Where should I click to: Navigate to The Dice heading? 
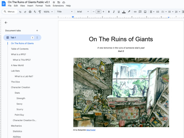tap(15, 82)
